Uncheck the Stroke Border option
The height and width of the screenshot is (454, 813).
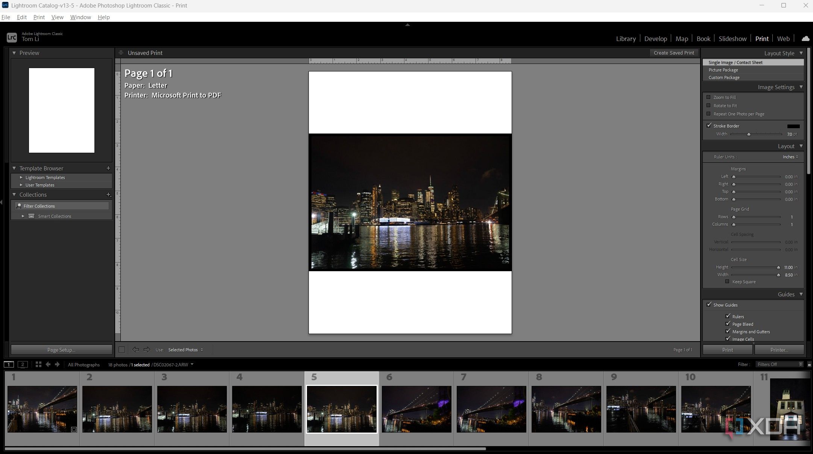point(709,126)
